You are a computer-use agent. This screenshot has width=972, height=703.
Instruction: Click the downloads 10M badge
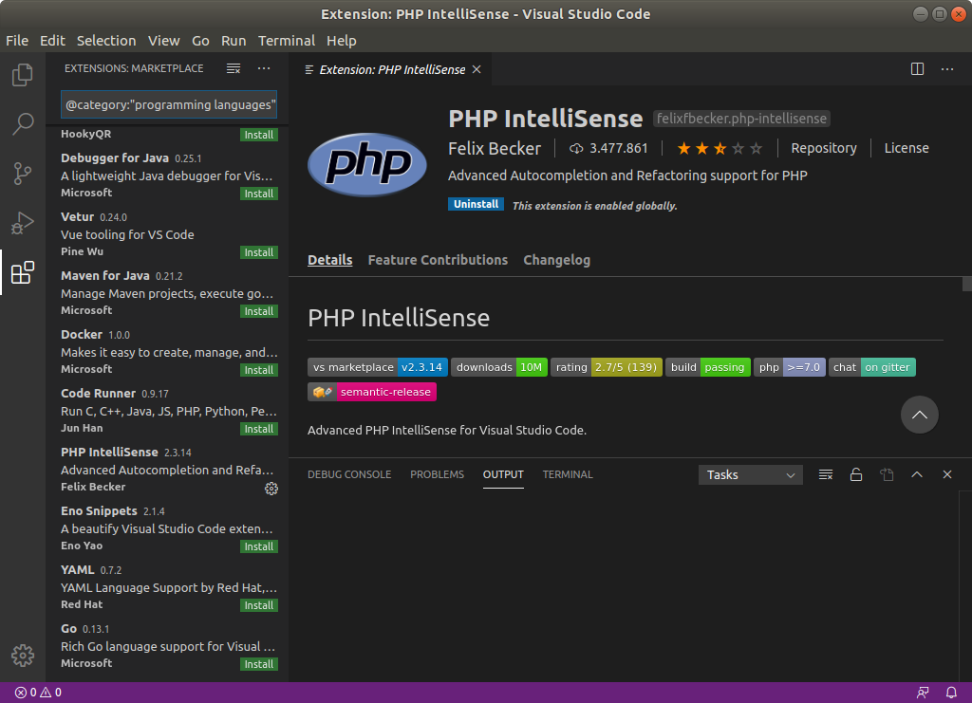[499, 367]
